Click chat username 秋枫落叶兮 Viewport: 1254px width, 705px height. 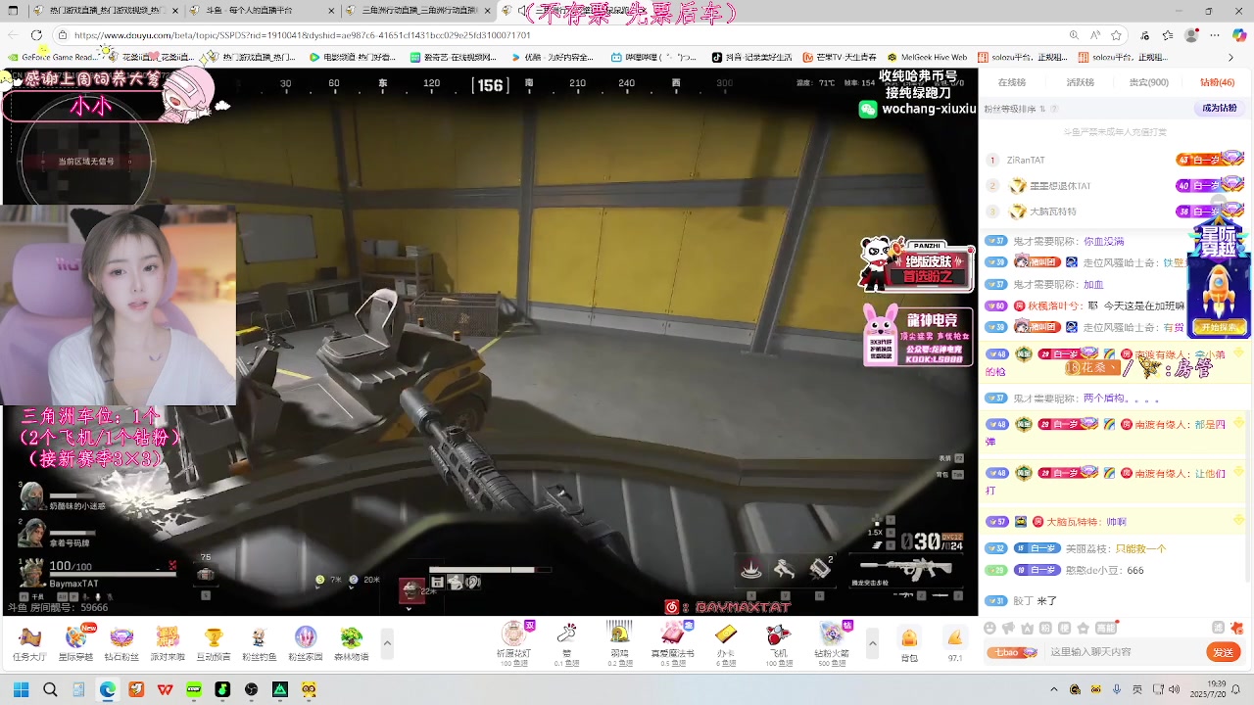tap(1055, 305)
